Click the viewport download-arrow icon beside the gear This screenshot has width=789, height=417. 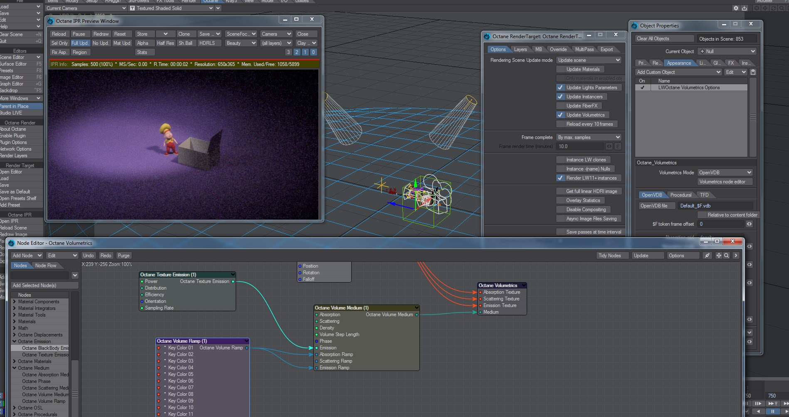[x=744, y=8]
